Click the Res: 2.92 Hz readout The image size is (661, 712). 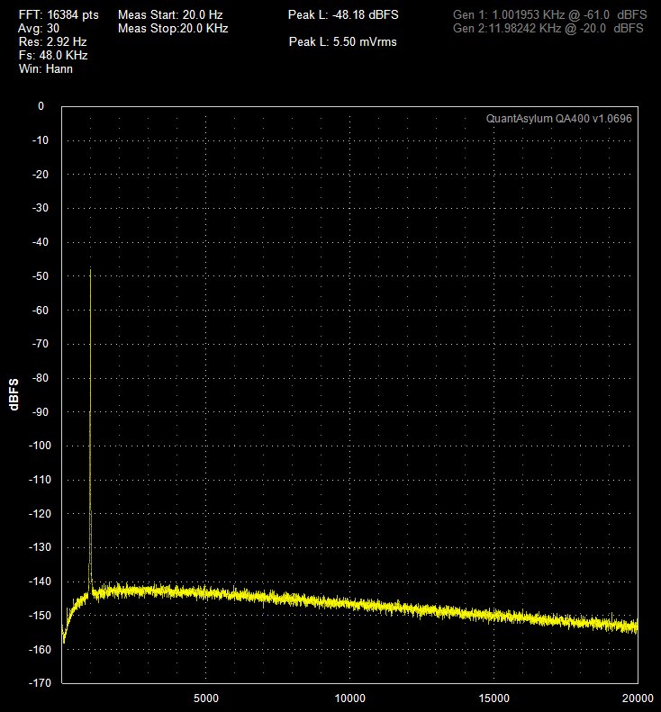point(53,42)
